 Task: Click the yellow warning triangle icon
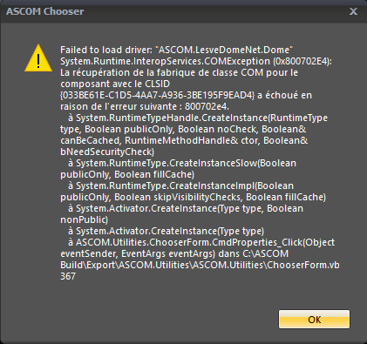pyautogui.click(x=38, y=57)
